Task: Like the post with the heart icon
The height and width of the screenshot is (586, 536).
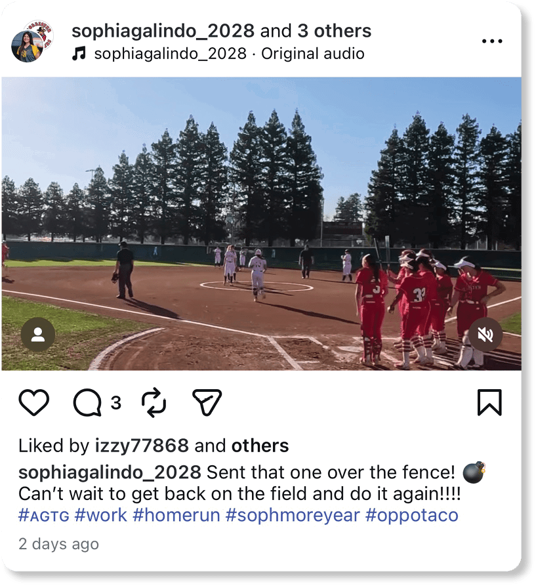Action: 33,402
